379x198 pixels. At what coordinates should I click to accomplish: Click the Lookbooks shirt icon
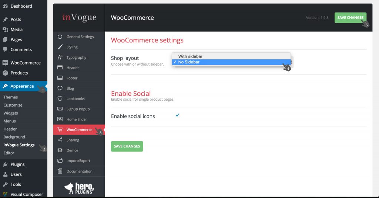pyautogui.click(x=60, y=98)
